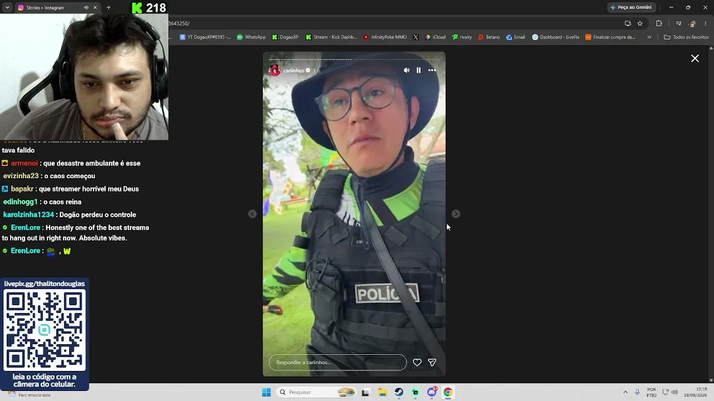Open a new browser tab
The height and width of the screenshot is (401, 714).
[108, 8]
